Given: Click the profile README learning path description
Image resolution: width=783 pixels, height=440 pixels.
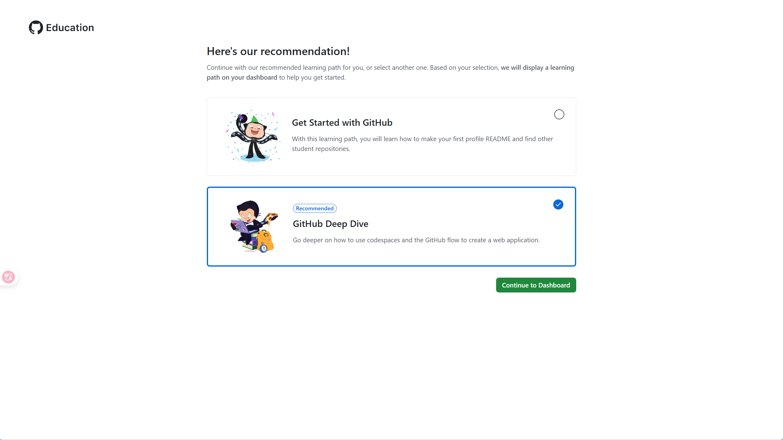Looking at the screenshot, I should coord(422,144).
